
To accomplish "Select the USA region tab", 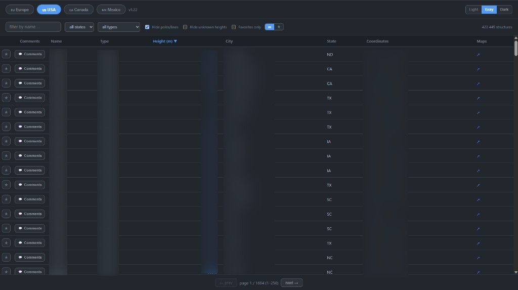I will 49,10.
